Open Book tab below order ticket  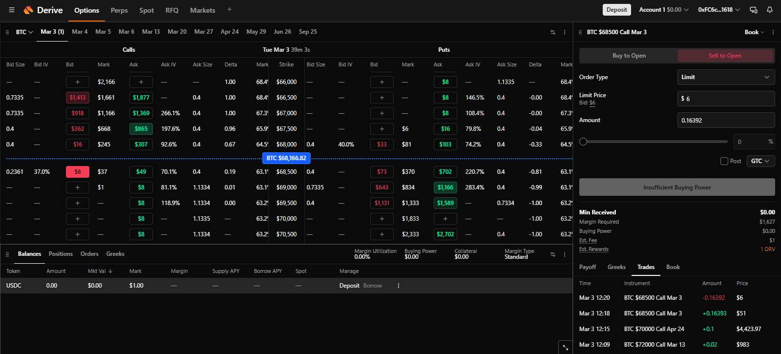coord(673,267)
